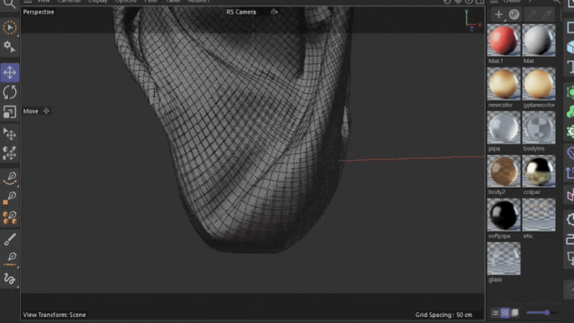Click the plus icon to add new material
The height and width of the screenshot is (323, 574).
click(x=498, y=14)
